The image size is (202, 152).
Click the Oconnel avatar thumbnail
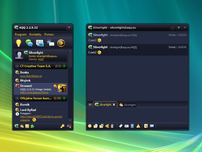(x=62, y=88)
